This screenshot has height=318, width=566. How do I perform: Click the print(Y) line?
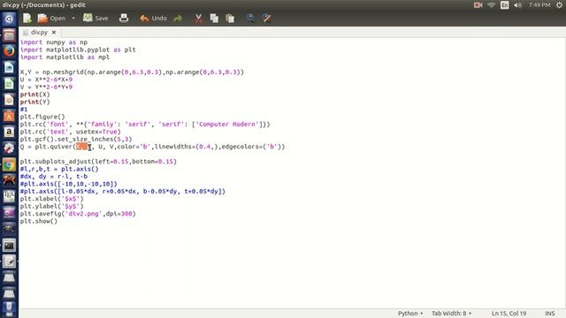pos(35,102)
